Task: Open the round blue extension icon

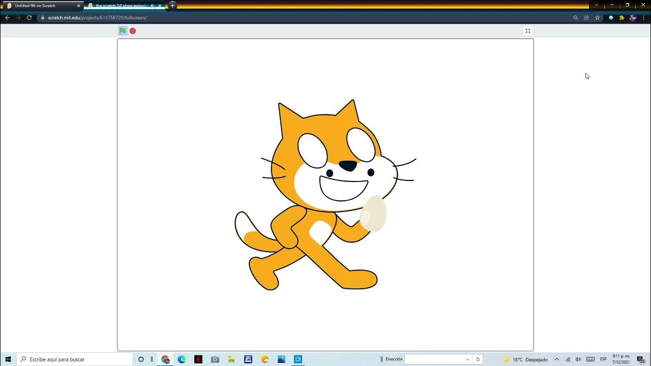Action: pyautogui.click(x=611, y=17)
